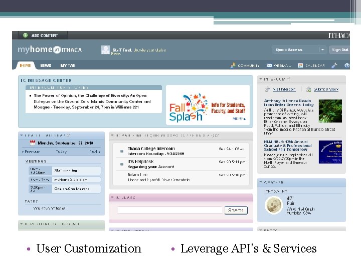Click the green leaves story thumbnail
This screenshot has height=270, width=361.
click(330, 111)
